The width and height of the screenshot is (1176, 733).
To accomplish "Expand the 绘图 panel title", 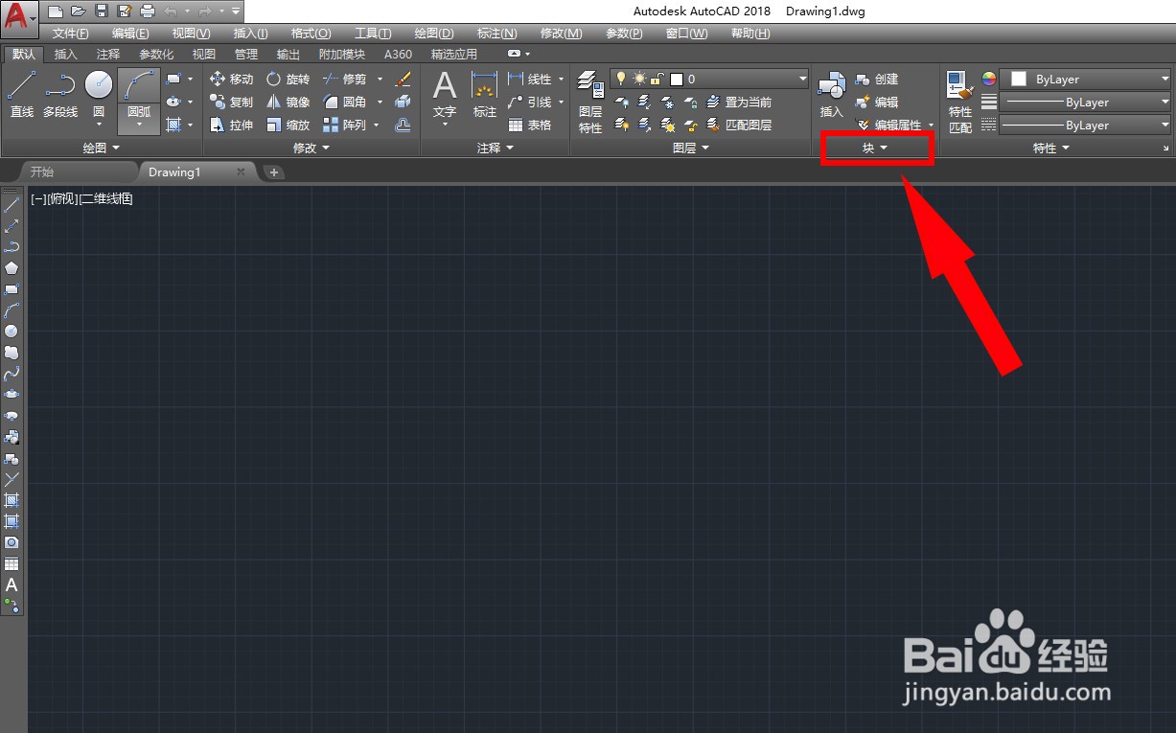I will coord(101,148).
